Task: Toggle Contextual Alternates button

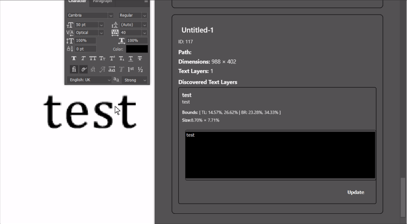Action: tap(83, 69)
